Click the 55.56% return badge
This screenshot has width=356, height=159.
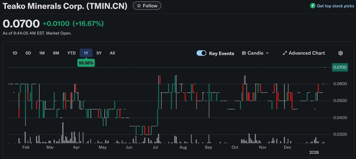(86, 63)
